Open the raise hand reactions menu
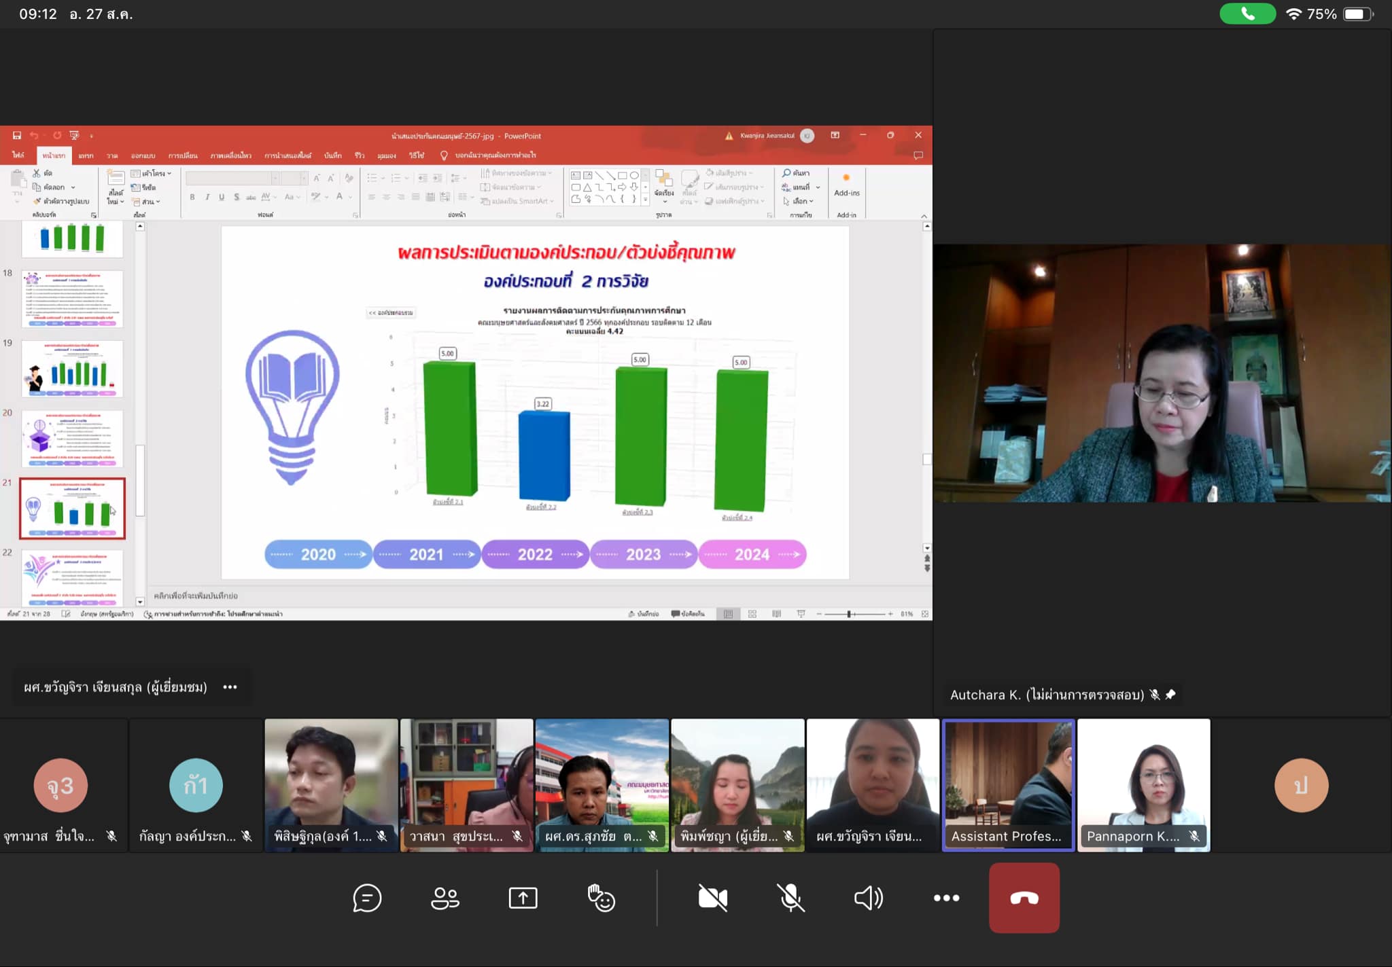 point(601,898)
